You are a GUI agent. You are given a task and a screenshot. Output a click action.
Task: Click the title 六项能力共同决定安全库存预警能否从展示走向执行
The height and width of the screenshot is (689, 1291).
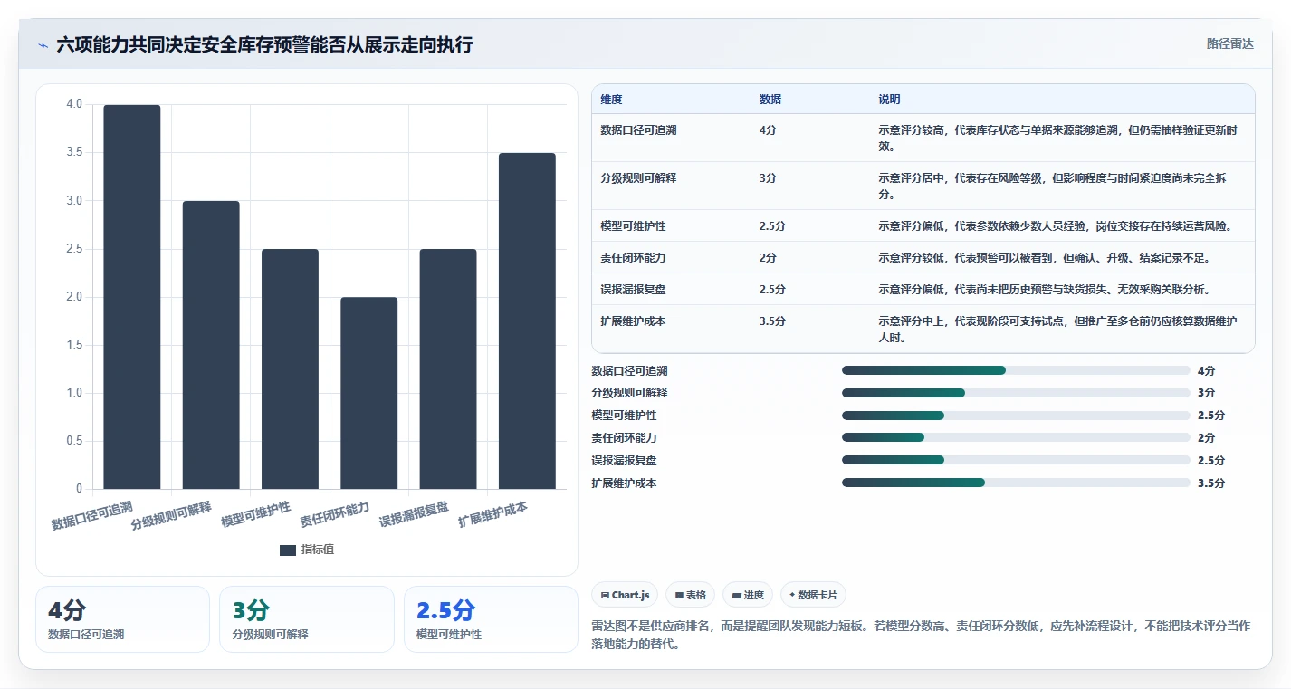(264, 44)
